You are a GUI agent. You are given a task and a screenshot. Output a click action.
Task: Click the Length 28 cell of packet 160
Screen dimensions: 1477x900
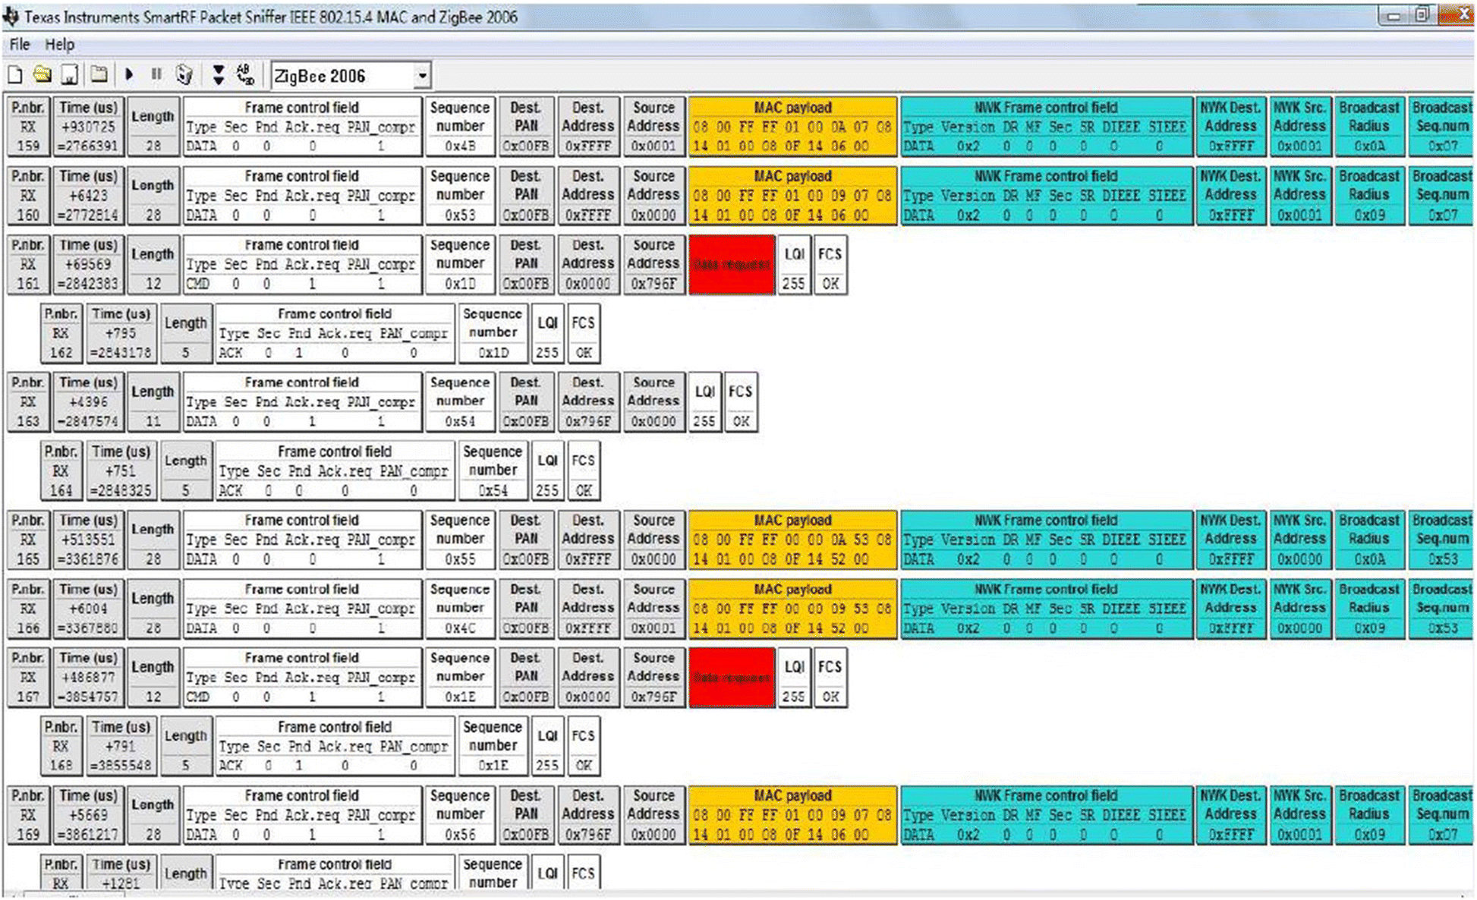point(153,195)
